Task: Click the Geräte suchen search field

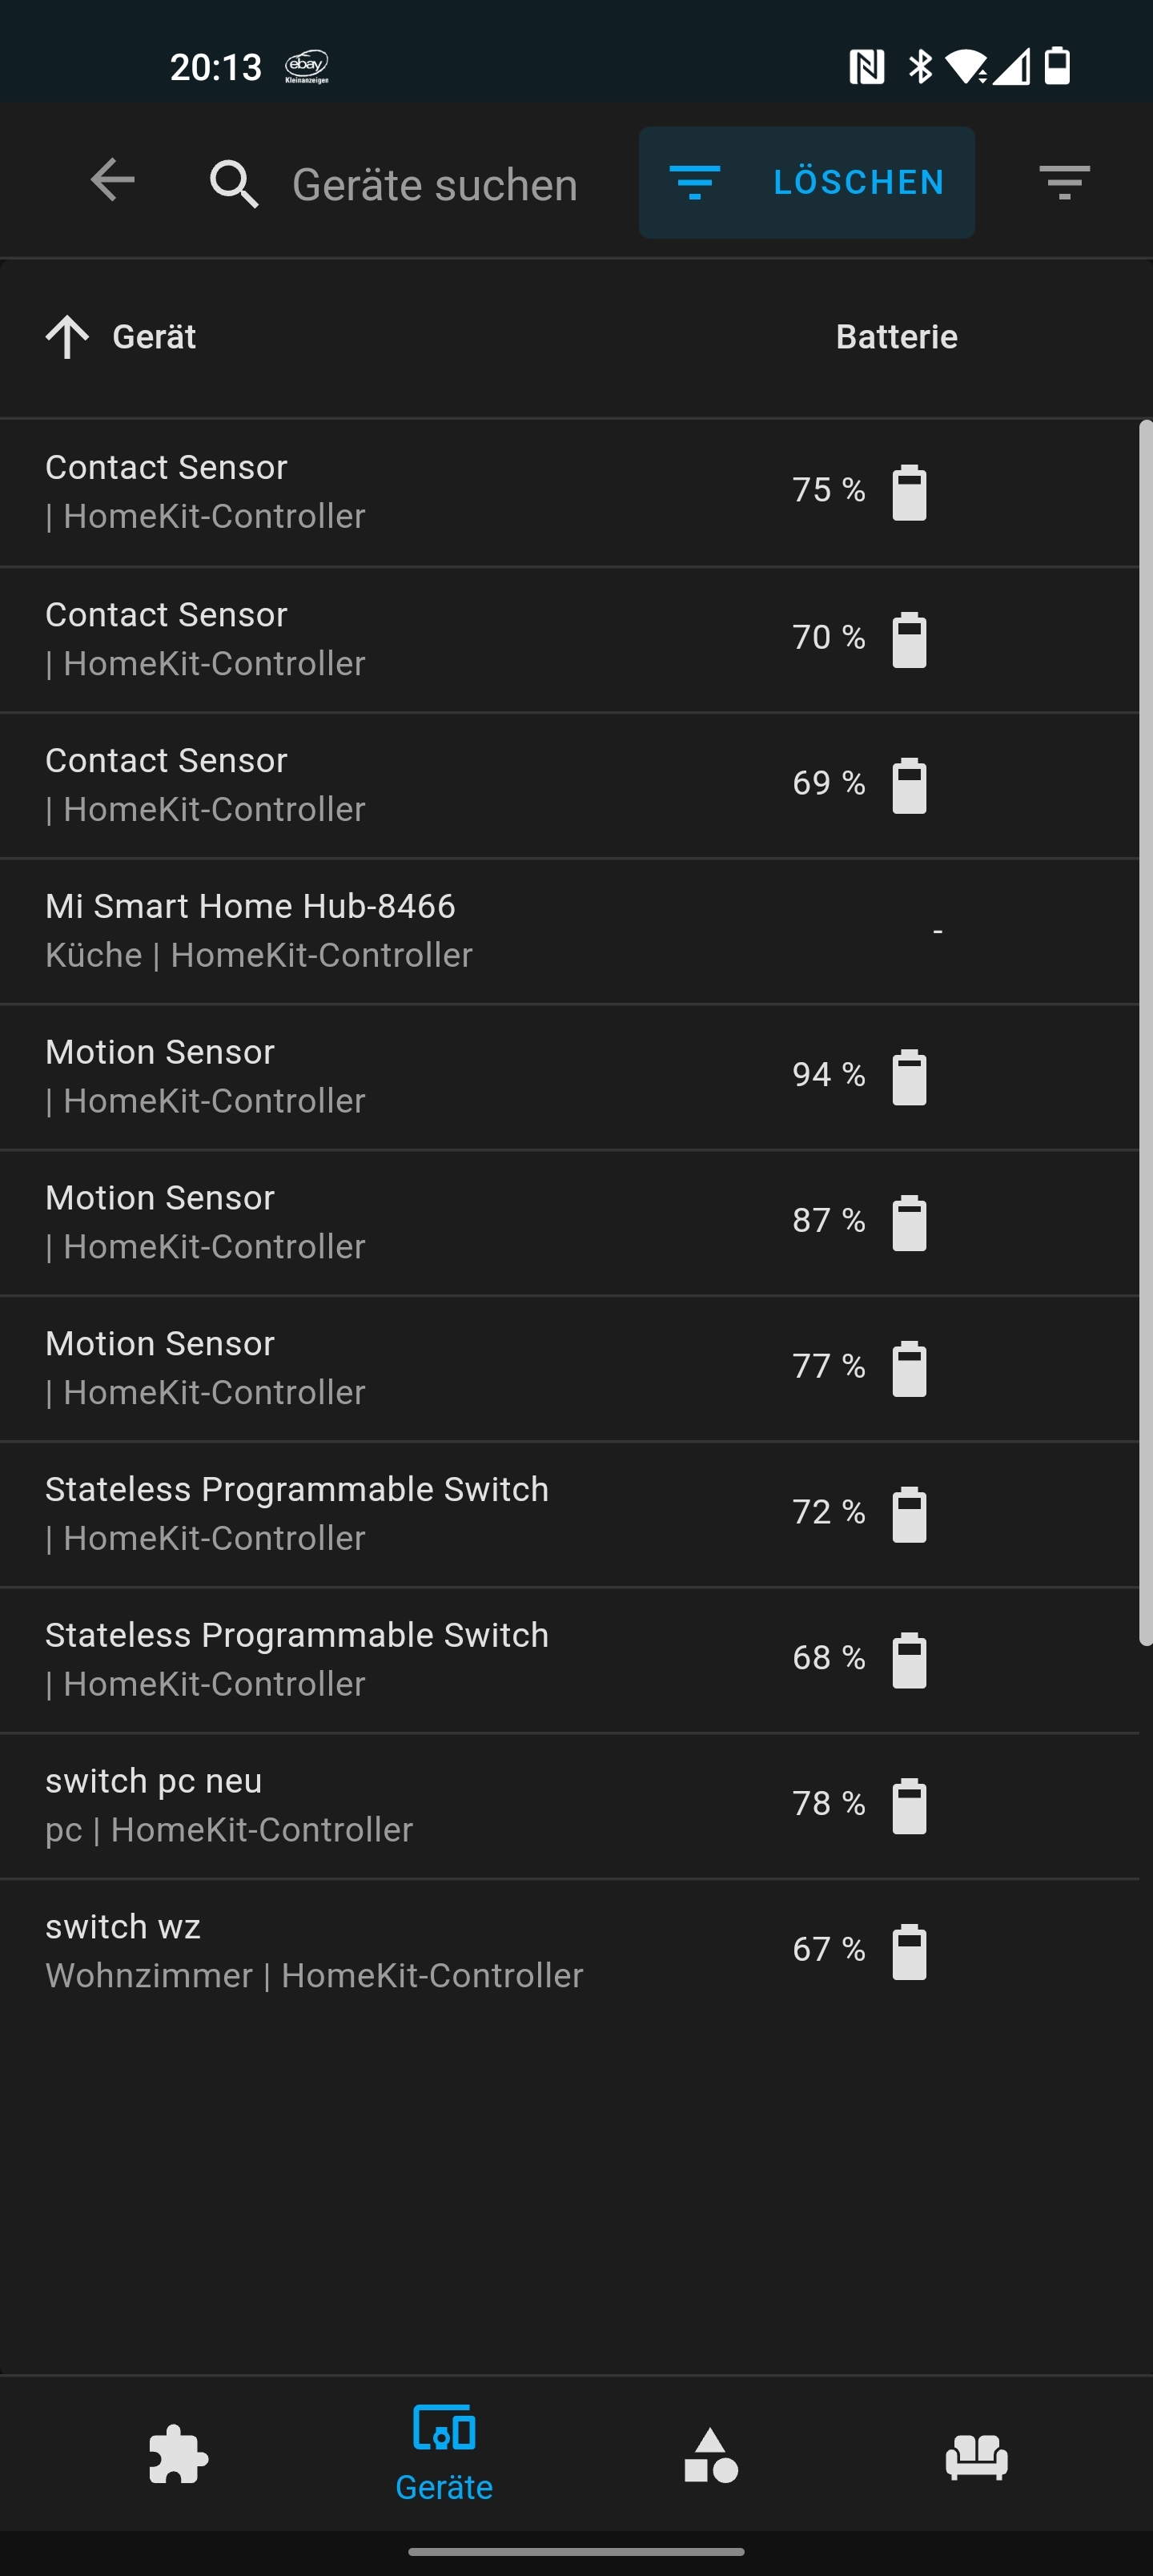Action: click(434, 185)
